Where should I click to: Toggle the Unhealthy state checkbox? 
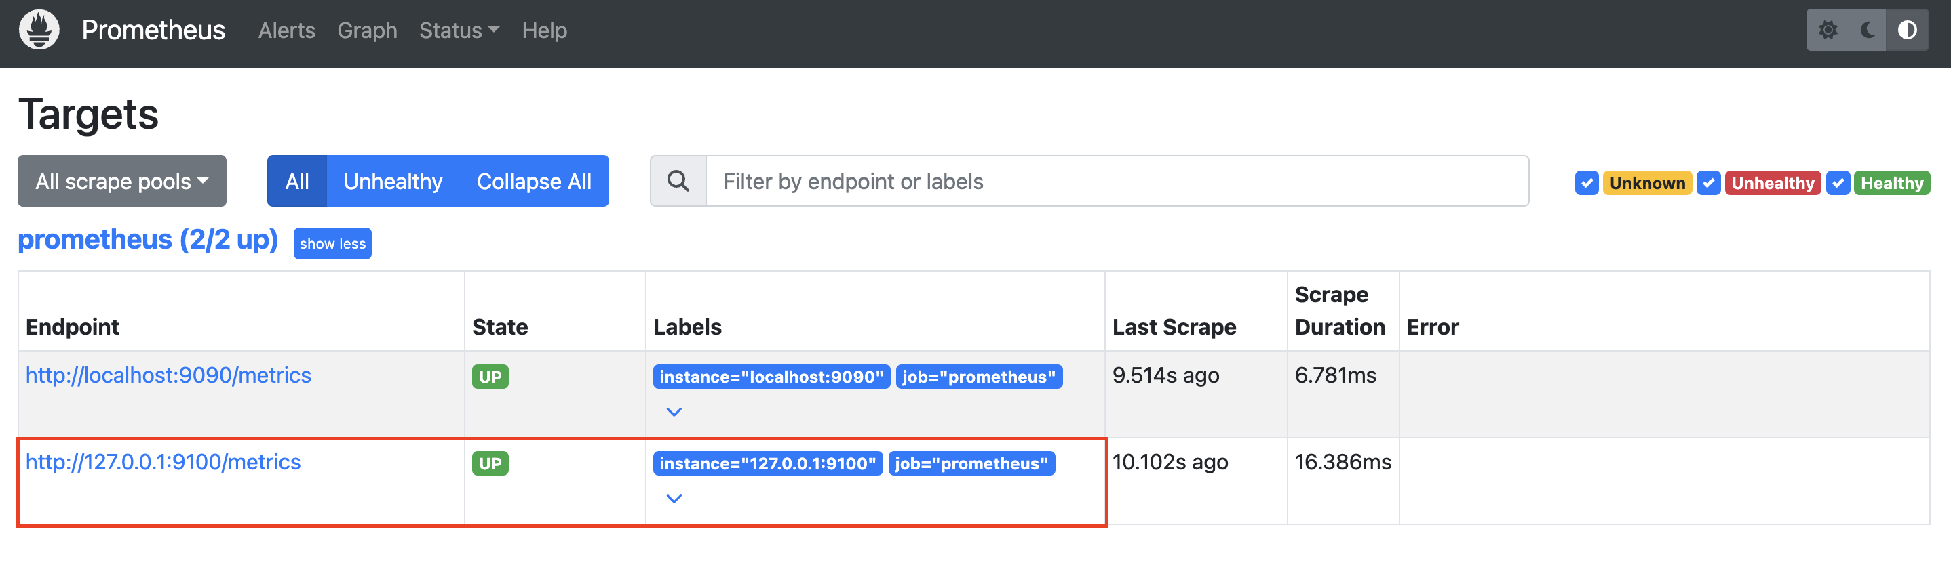point(1709,183)
